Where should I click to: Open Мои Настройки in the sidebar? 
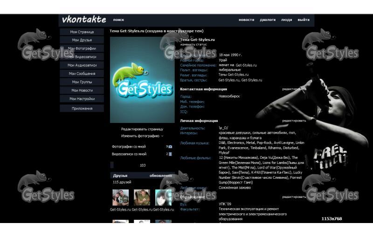tap(82, 99)
